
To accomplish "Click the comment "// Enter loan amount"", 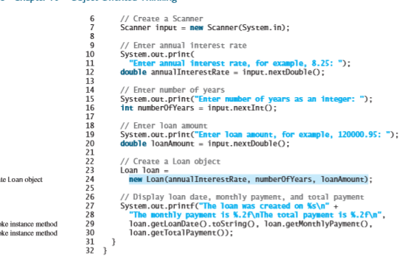I will tap(164, 126).
